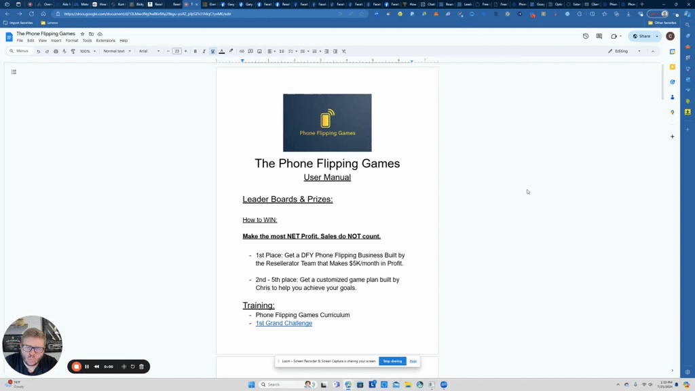This screenshot has height=391, width=695.
Task: Open Google Tasks side panel
Action: (x=673, y=82)
